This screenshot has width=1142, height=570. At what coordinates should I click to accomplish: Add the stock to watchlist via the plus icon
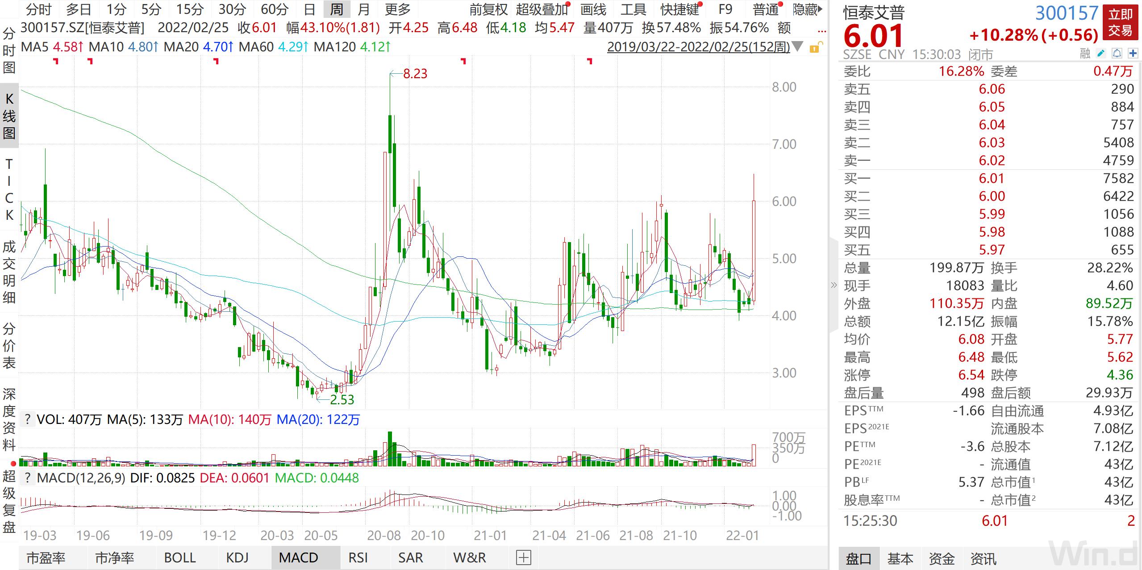click(x=1134, y=54)
